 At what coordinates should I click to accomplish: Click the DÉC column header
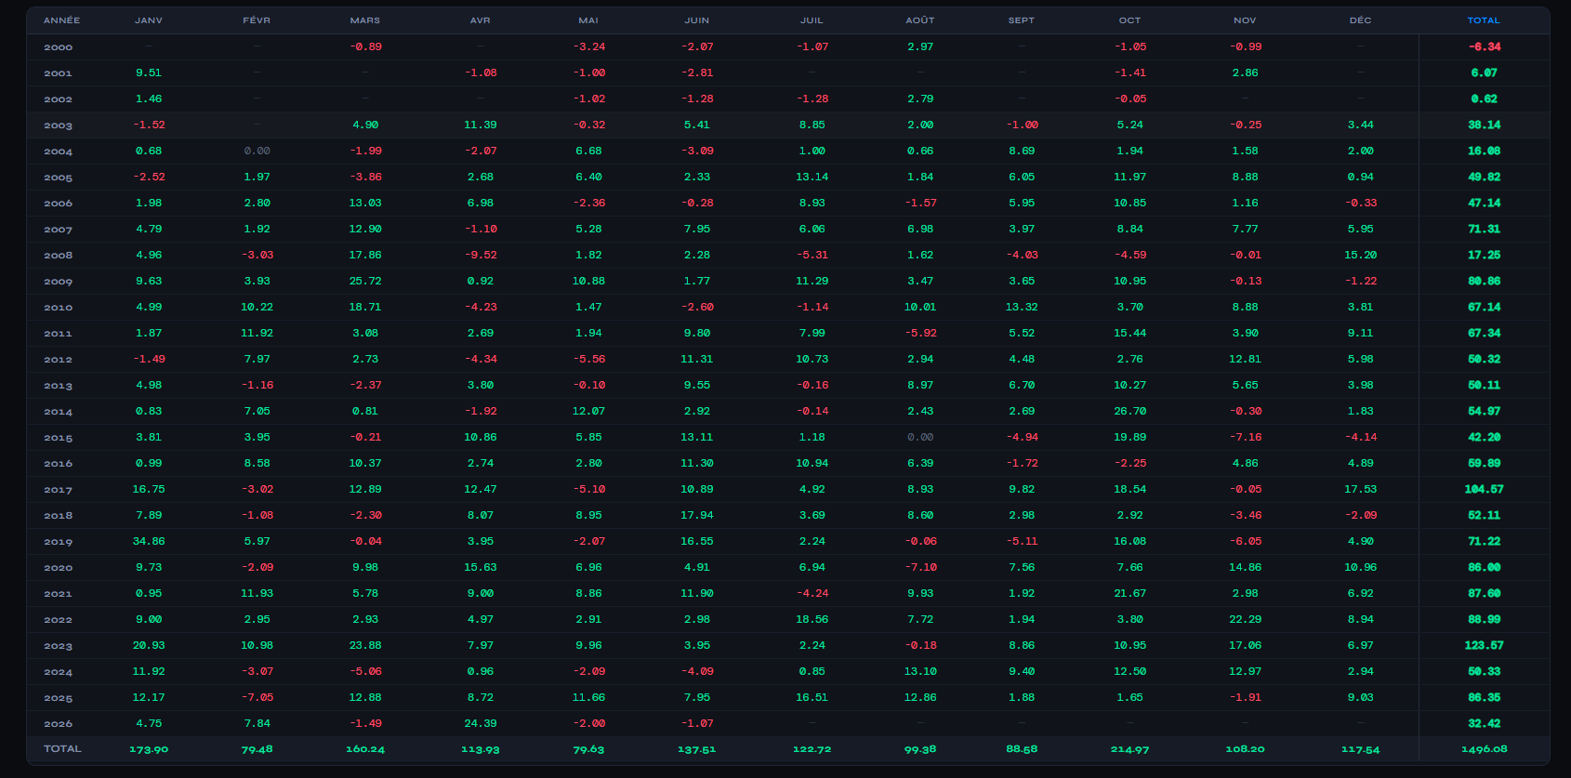(x=1361, y=20)
